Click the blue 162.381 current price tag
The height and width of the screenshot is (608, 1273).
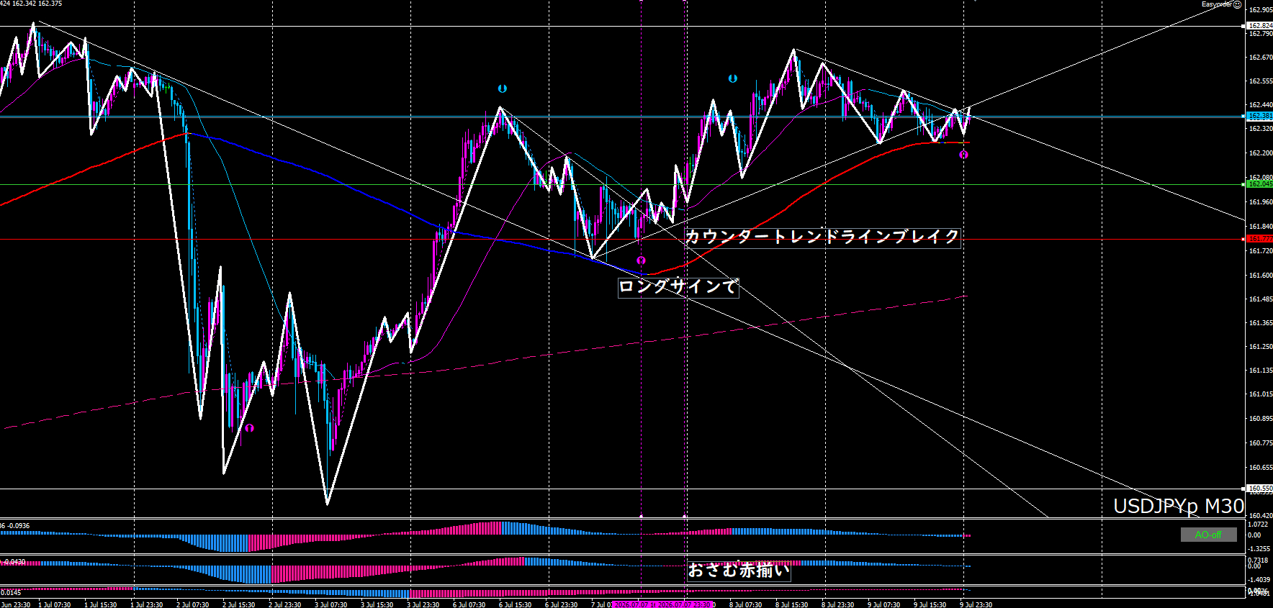(1259, 116)
